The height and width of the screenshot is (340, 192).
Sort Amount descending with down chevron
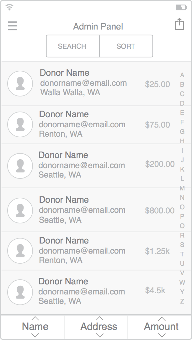coord(162,335)
